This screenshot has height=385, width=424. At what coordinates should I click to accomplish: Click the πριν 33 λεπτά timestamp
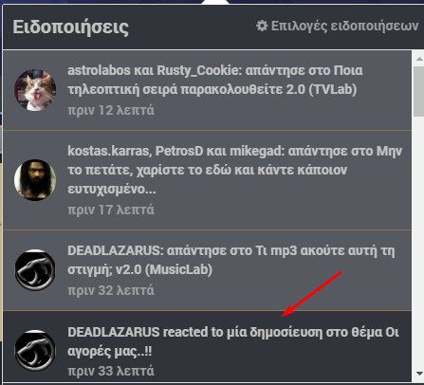[111, 371]
